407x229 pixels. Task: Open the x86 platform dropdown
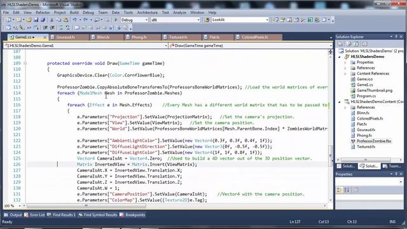[x=198, y=20]
